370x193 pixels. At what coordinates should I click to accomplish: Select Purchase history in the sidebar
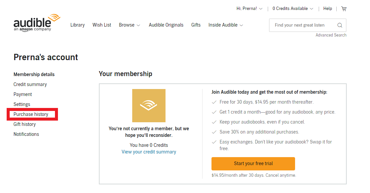31,114
